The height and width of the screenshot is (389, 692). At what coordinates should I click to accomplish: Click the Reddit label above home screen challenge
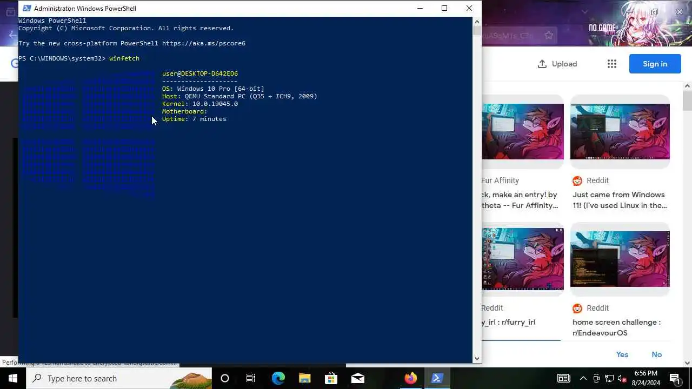click(x=597, y=308)
